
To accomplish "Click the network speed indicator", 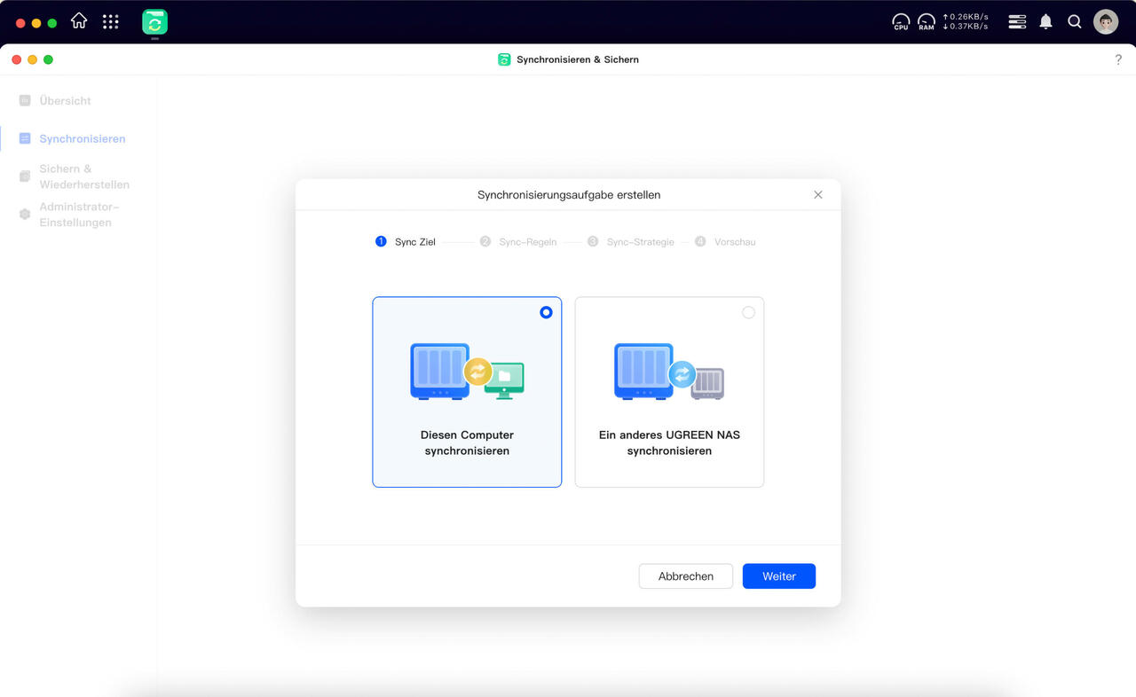I will coord(966,21).
